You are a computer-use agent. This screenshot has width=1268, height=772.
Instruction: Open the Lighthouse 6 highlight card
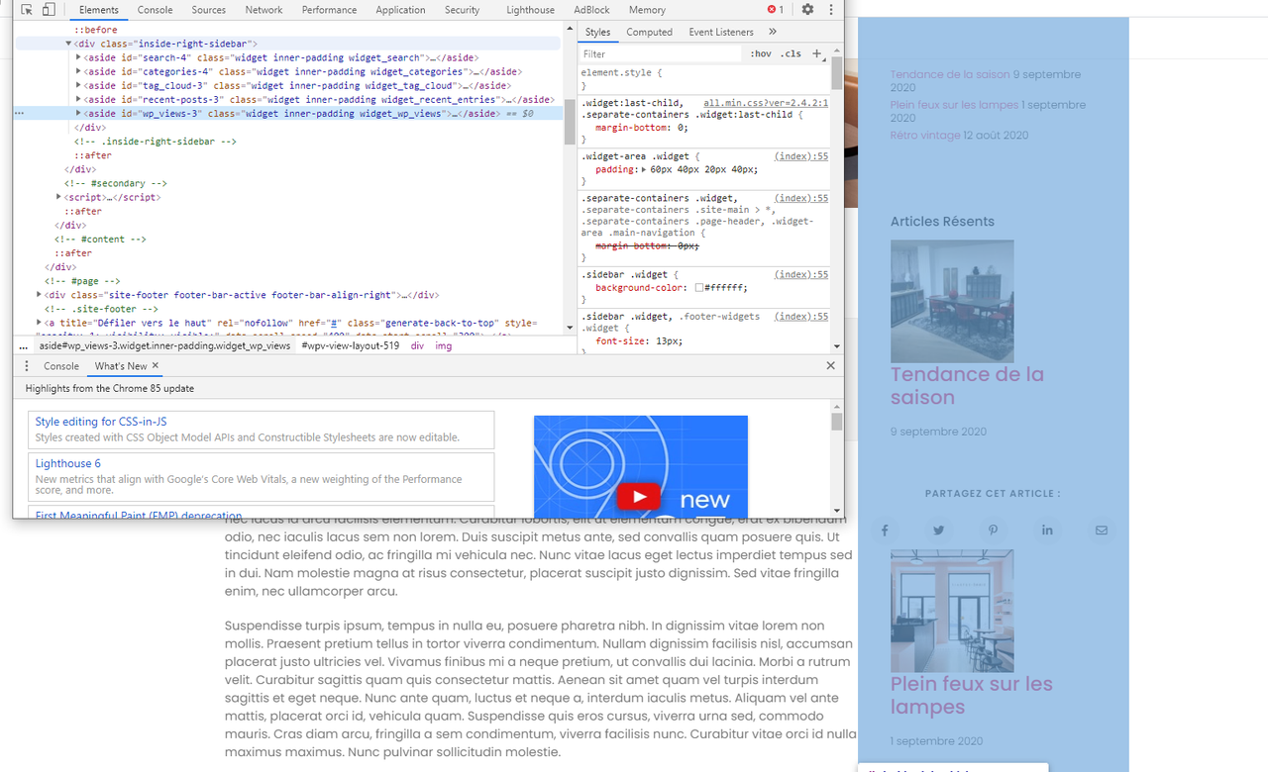[262, 477]
